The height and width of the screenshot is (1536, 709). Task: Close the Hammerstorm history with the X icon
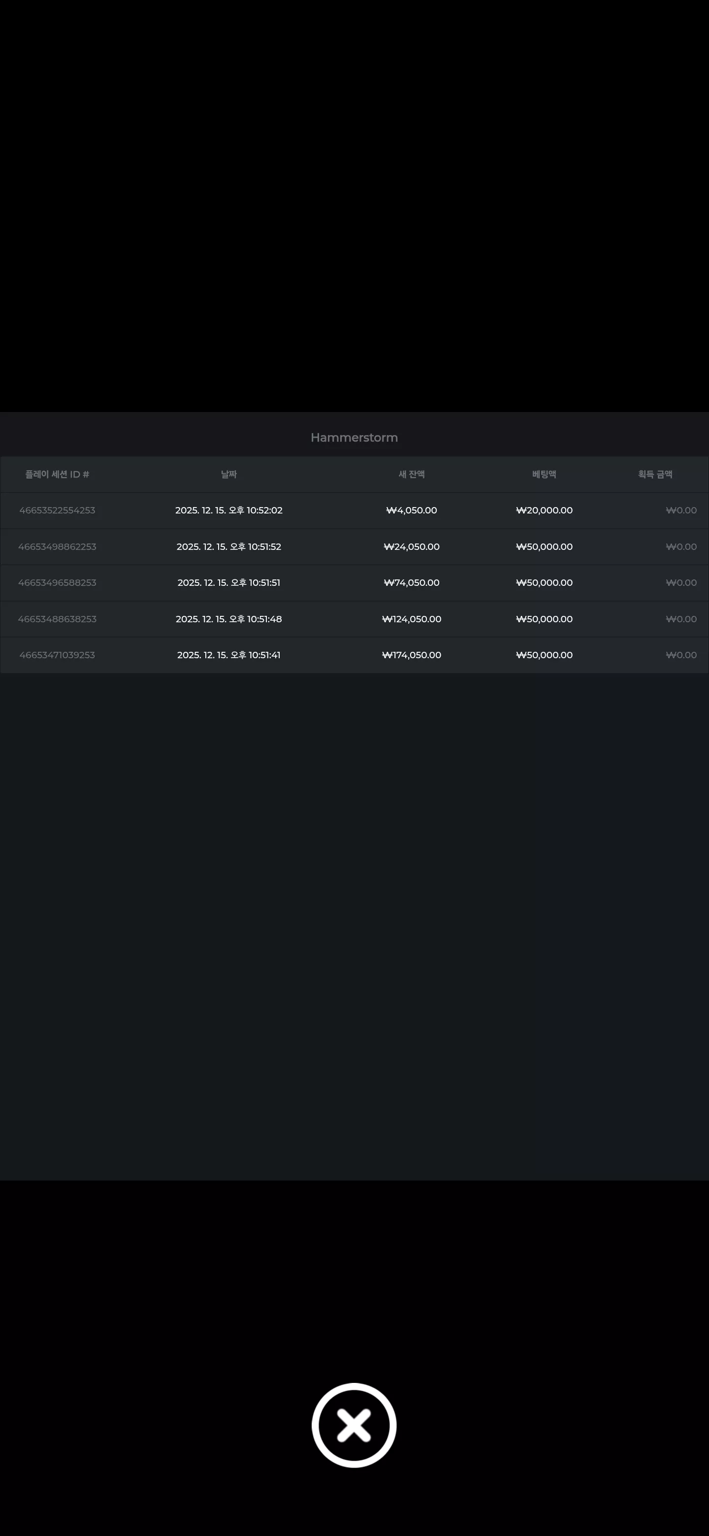[354, 1425]
